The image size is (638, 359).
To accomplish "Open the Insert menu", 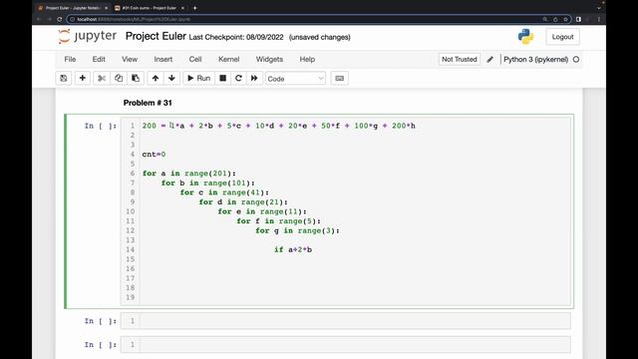I will click(163, 59).
